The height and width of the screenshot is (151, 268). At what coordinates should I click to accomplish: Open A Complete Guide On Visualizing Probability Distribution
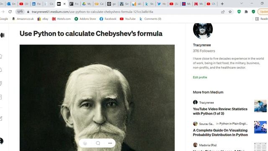click(220, 133)
